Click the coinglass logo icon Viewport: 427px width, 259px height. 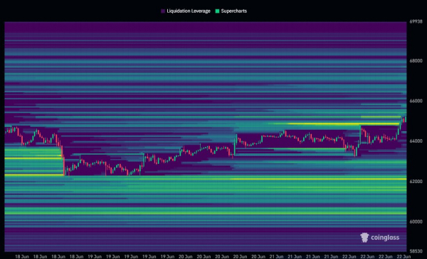coord(364,238)
